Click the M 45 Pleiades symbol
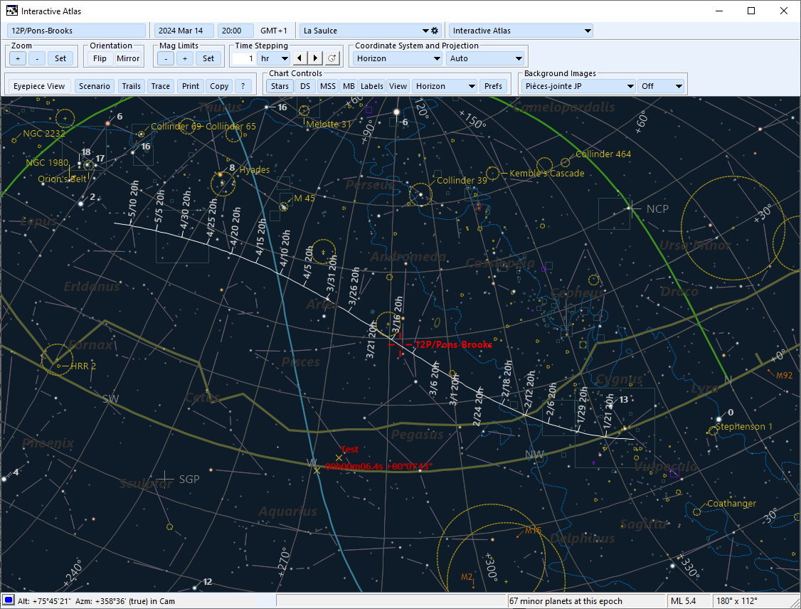 pos(284,207)
